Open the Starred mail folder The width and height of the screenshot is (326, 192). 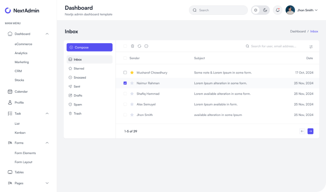[x=79, y=69]
